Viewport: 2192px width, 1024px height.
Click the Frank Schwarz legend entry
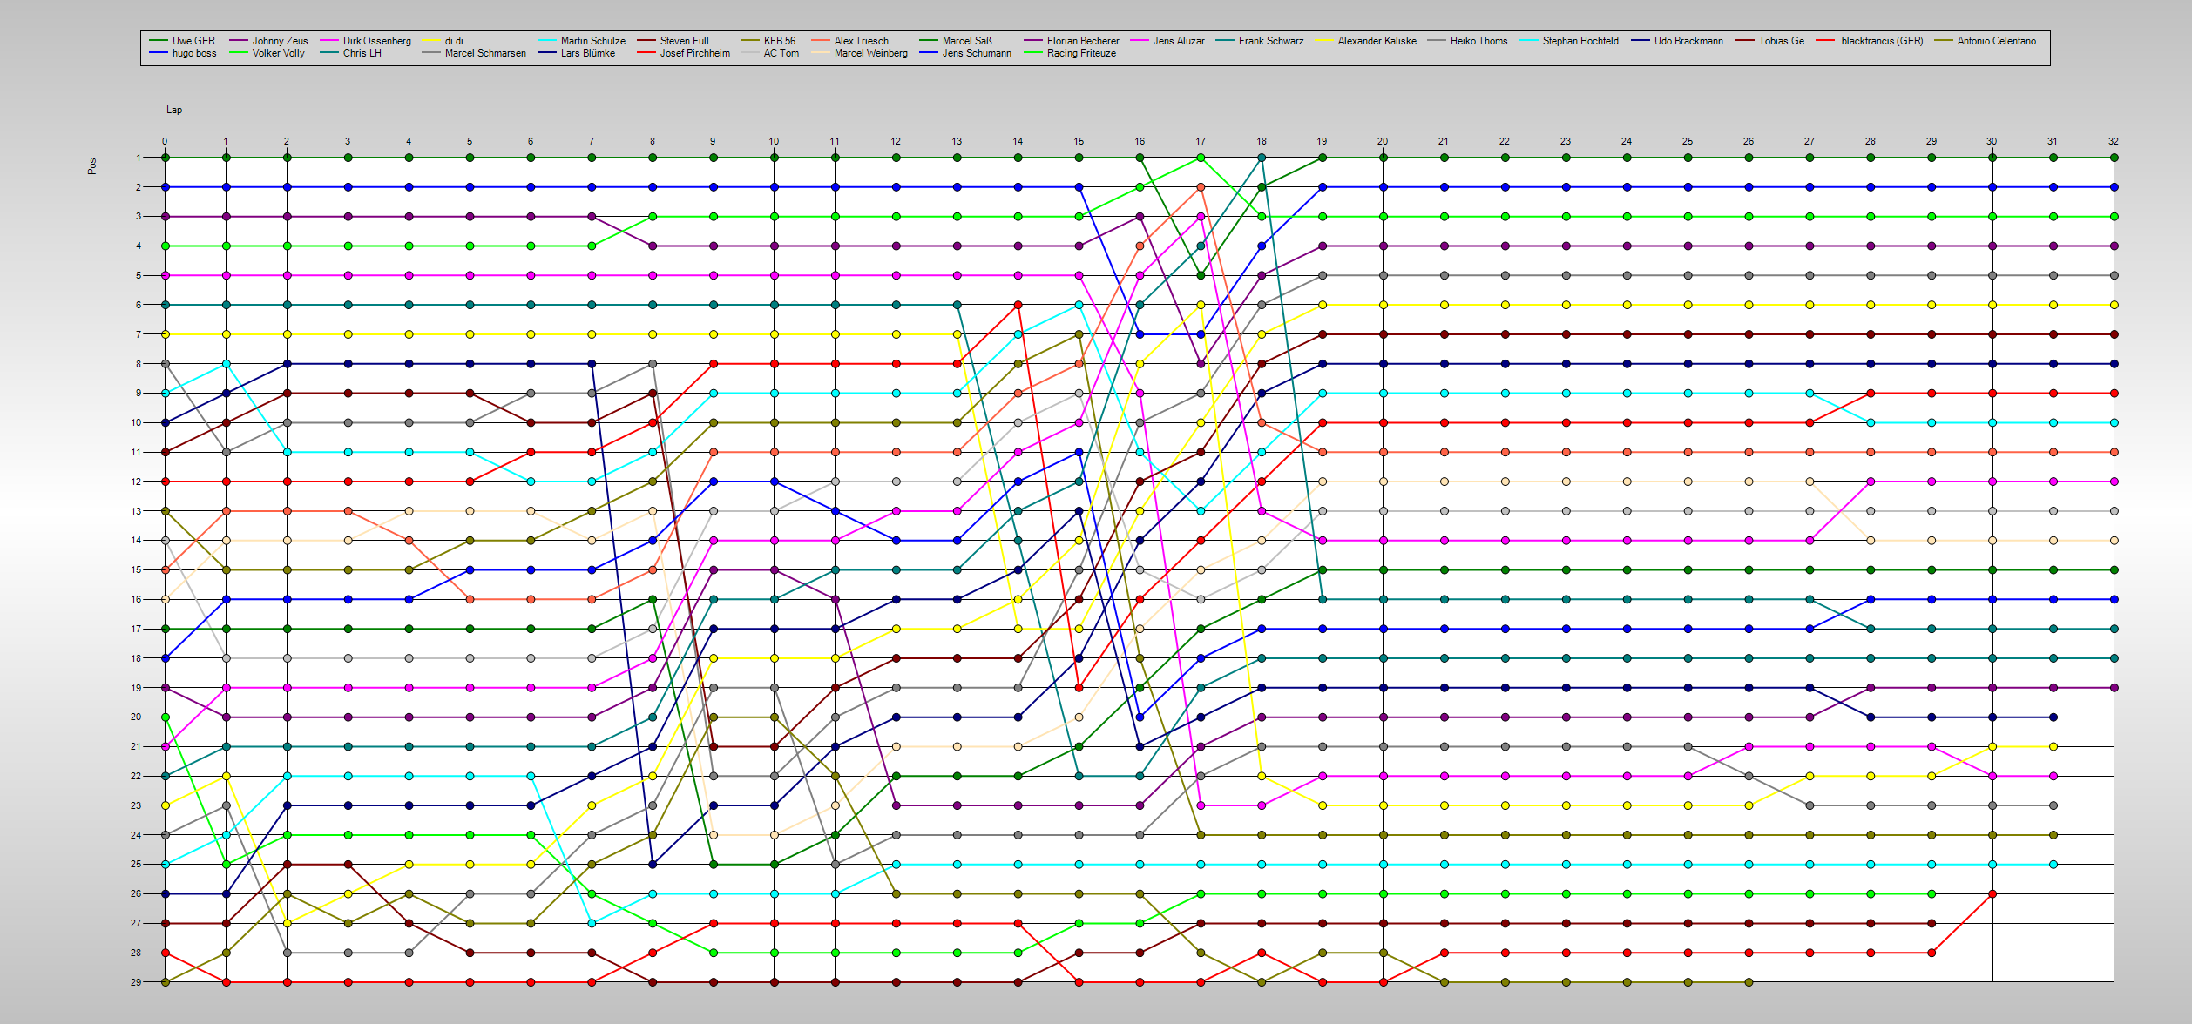click(1260, 41)
